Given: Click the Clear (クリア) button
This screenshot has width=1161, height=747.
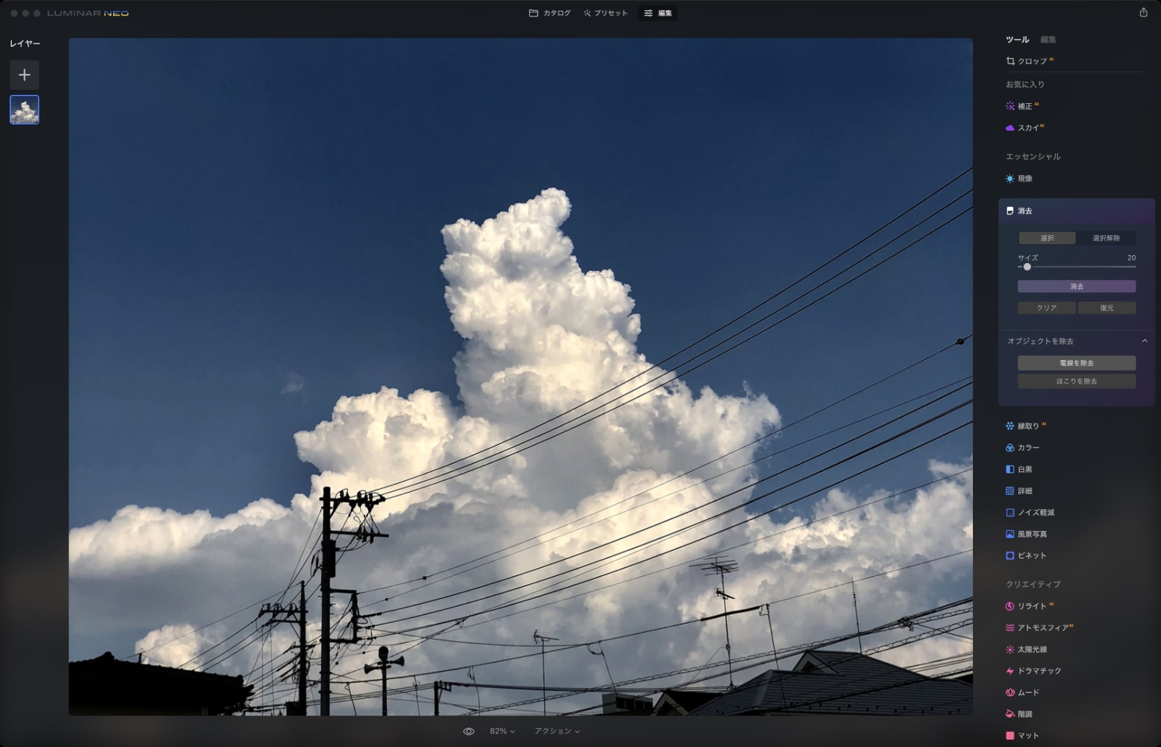Looking at the screenshot, I should click(x=1046, y=308).
